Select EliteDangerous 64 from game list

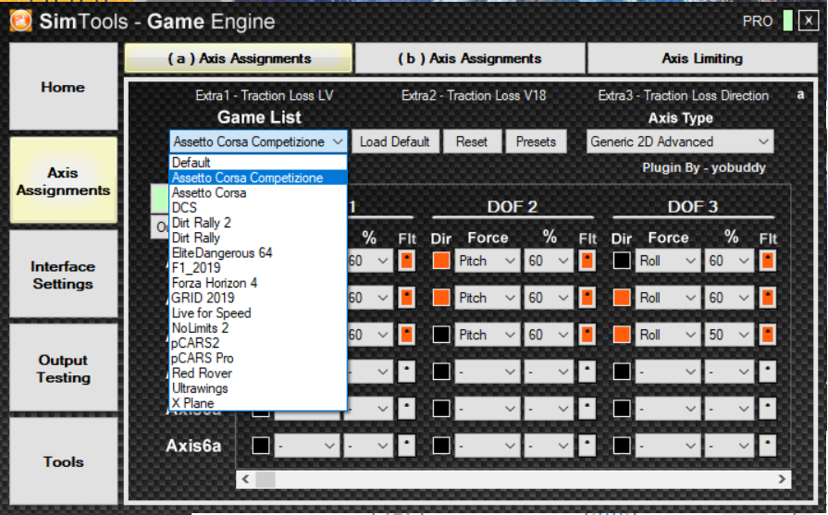pos(258,252)
